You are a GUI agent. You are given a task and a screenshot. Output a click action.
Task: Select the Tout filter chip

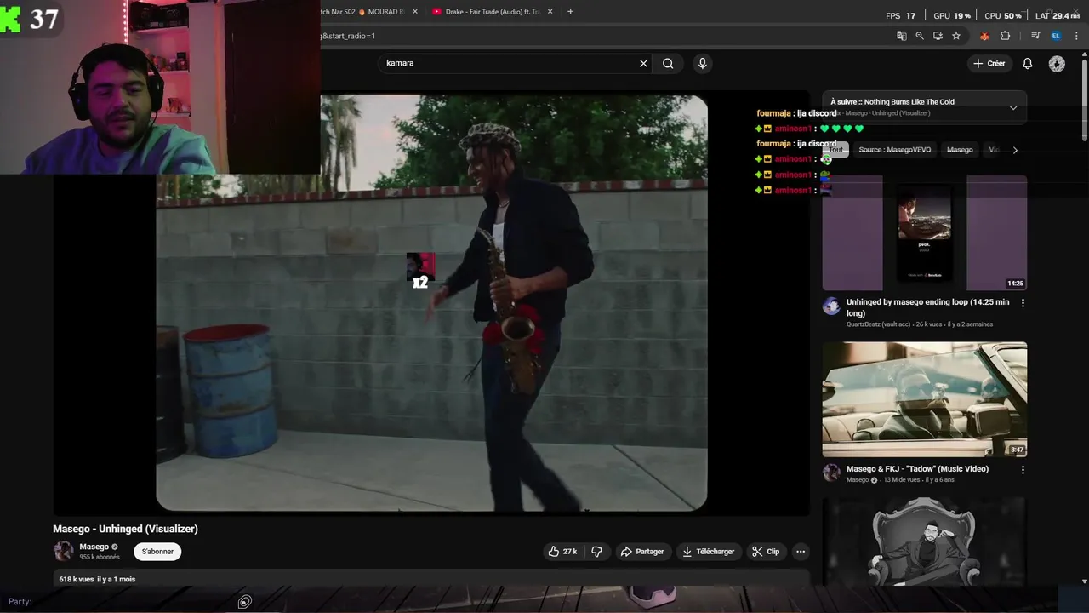[x=836, y=150]
